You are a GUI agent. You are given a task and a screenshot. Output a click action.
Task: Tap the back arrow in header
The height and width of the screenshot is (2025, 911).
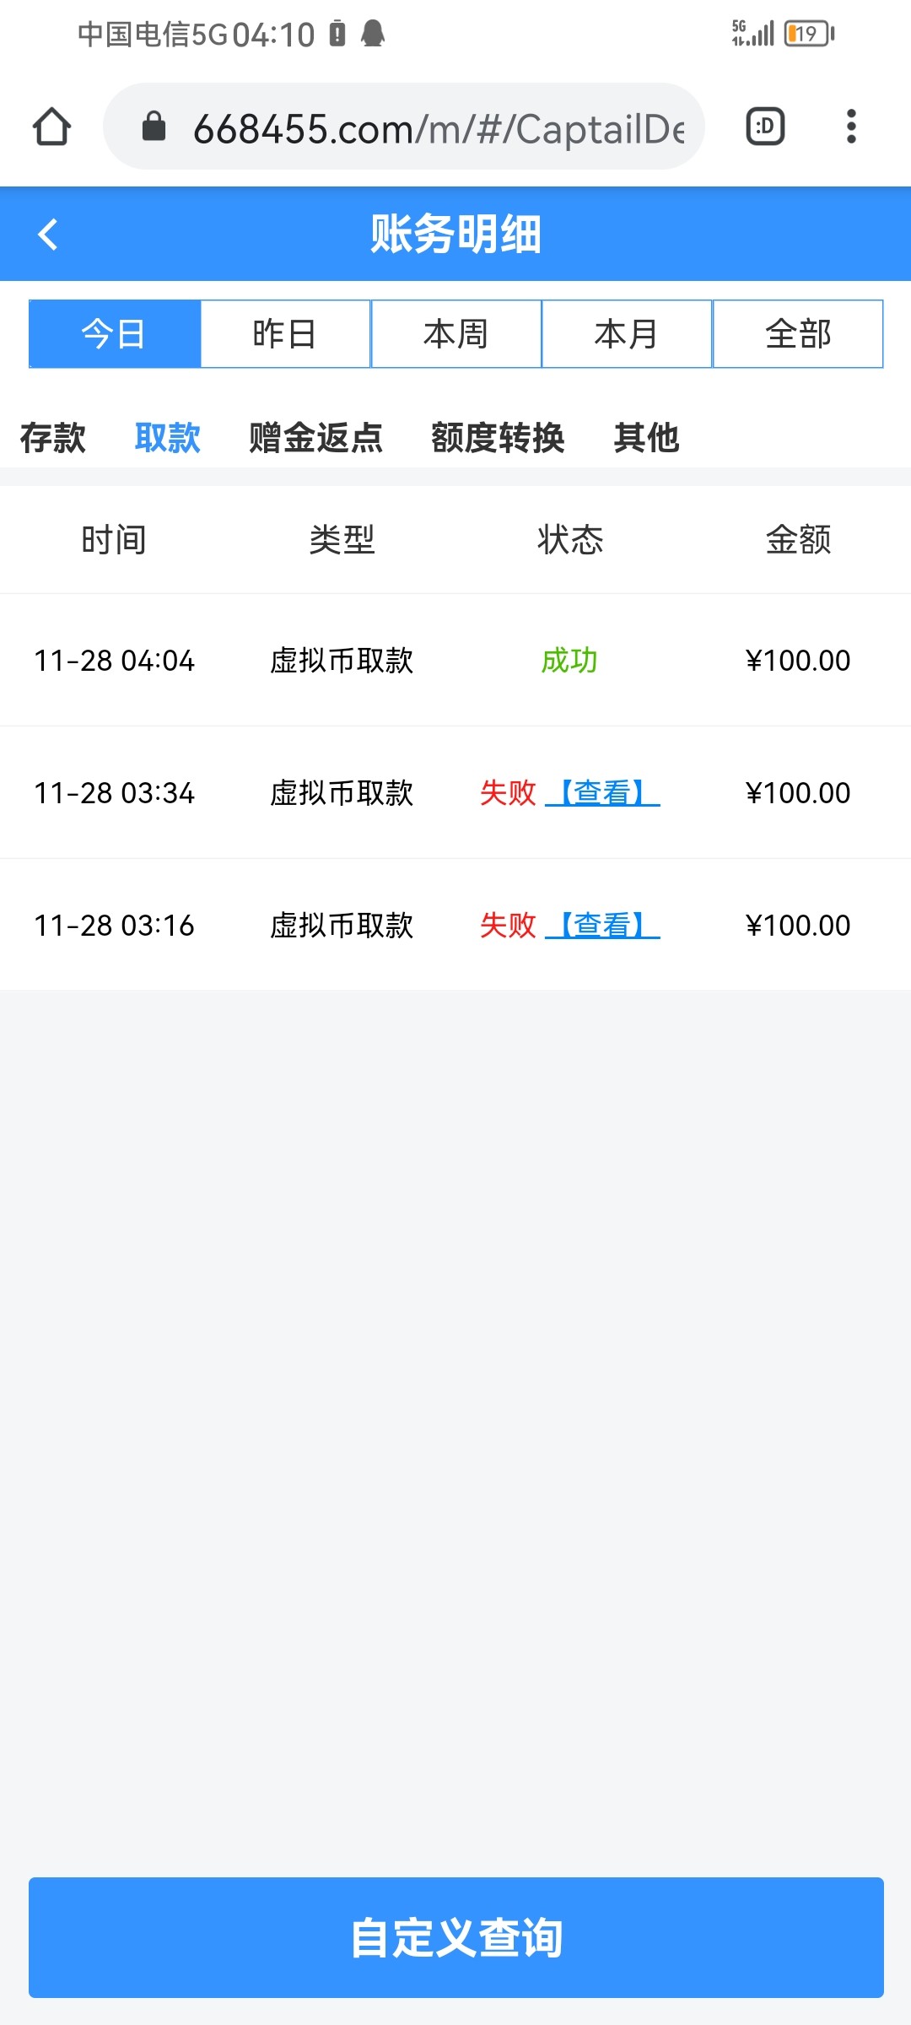click(x=48, y=235)
